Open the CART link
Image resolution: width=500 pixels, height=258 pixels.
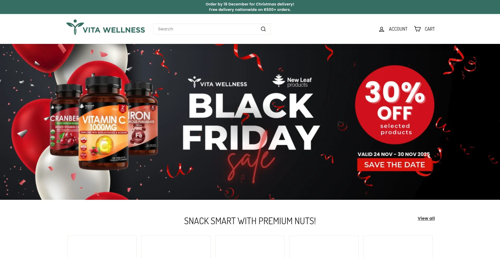[430, 29]
